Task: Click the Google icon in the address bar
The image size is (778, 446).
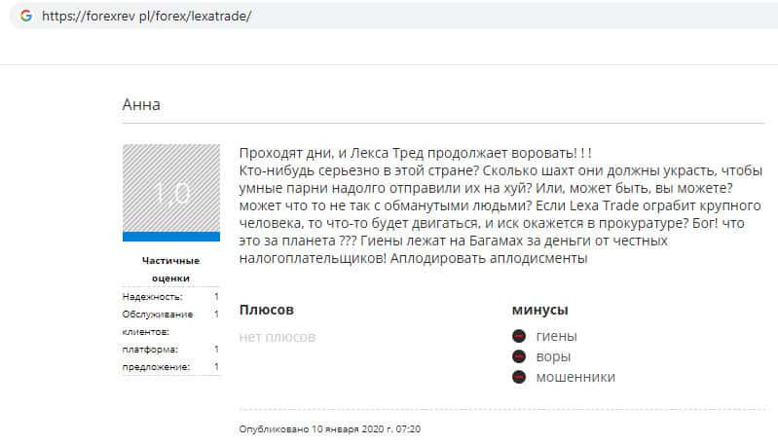Action: click(x=26, y=17)
